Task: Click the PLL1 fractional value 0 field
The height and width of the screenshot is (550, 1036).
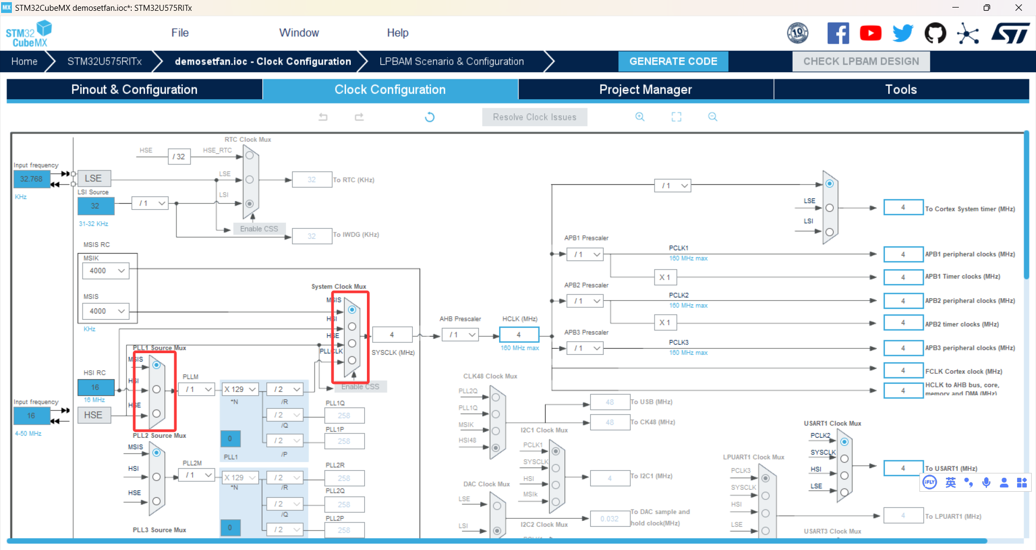Action: point(230,439)
